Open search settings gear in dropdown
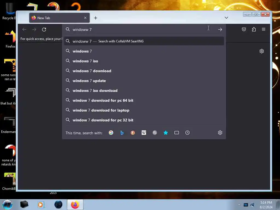 220,133
